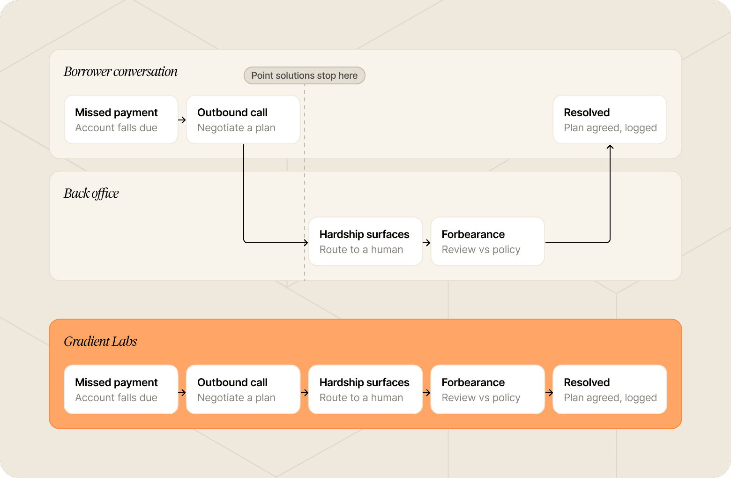Image resolution: width=731 pixels, height=478 pixels.
Task: Click 'Review vs policy' text in Gradient Labs
Action: click(481, 398)
